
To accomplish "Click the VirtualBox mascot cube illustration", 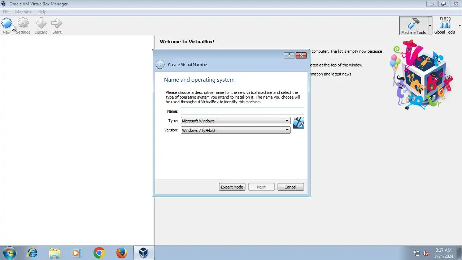I will coord(421,75).
